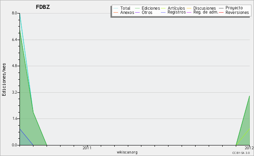Click the Ediciones/mes y-axis label

[4, 80]
